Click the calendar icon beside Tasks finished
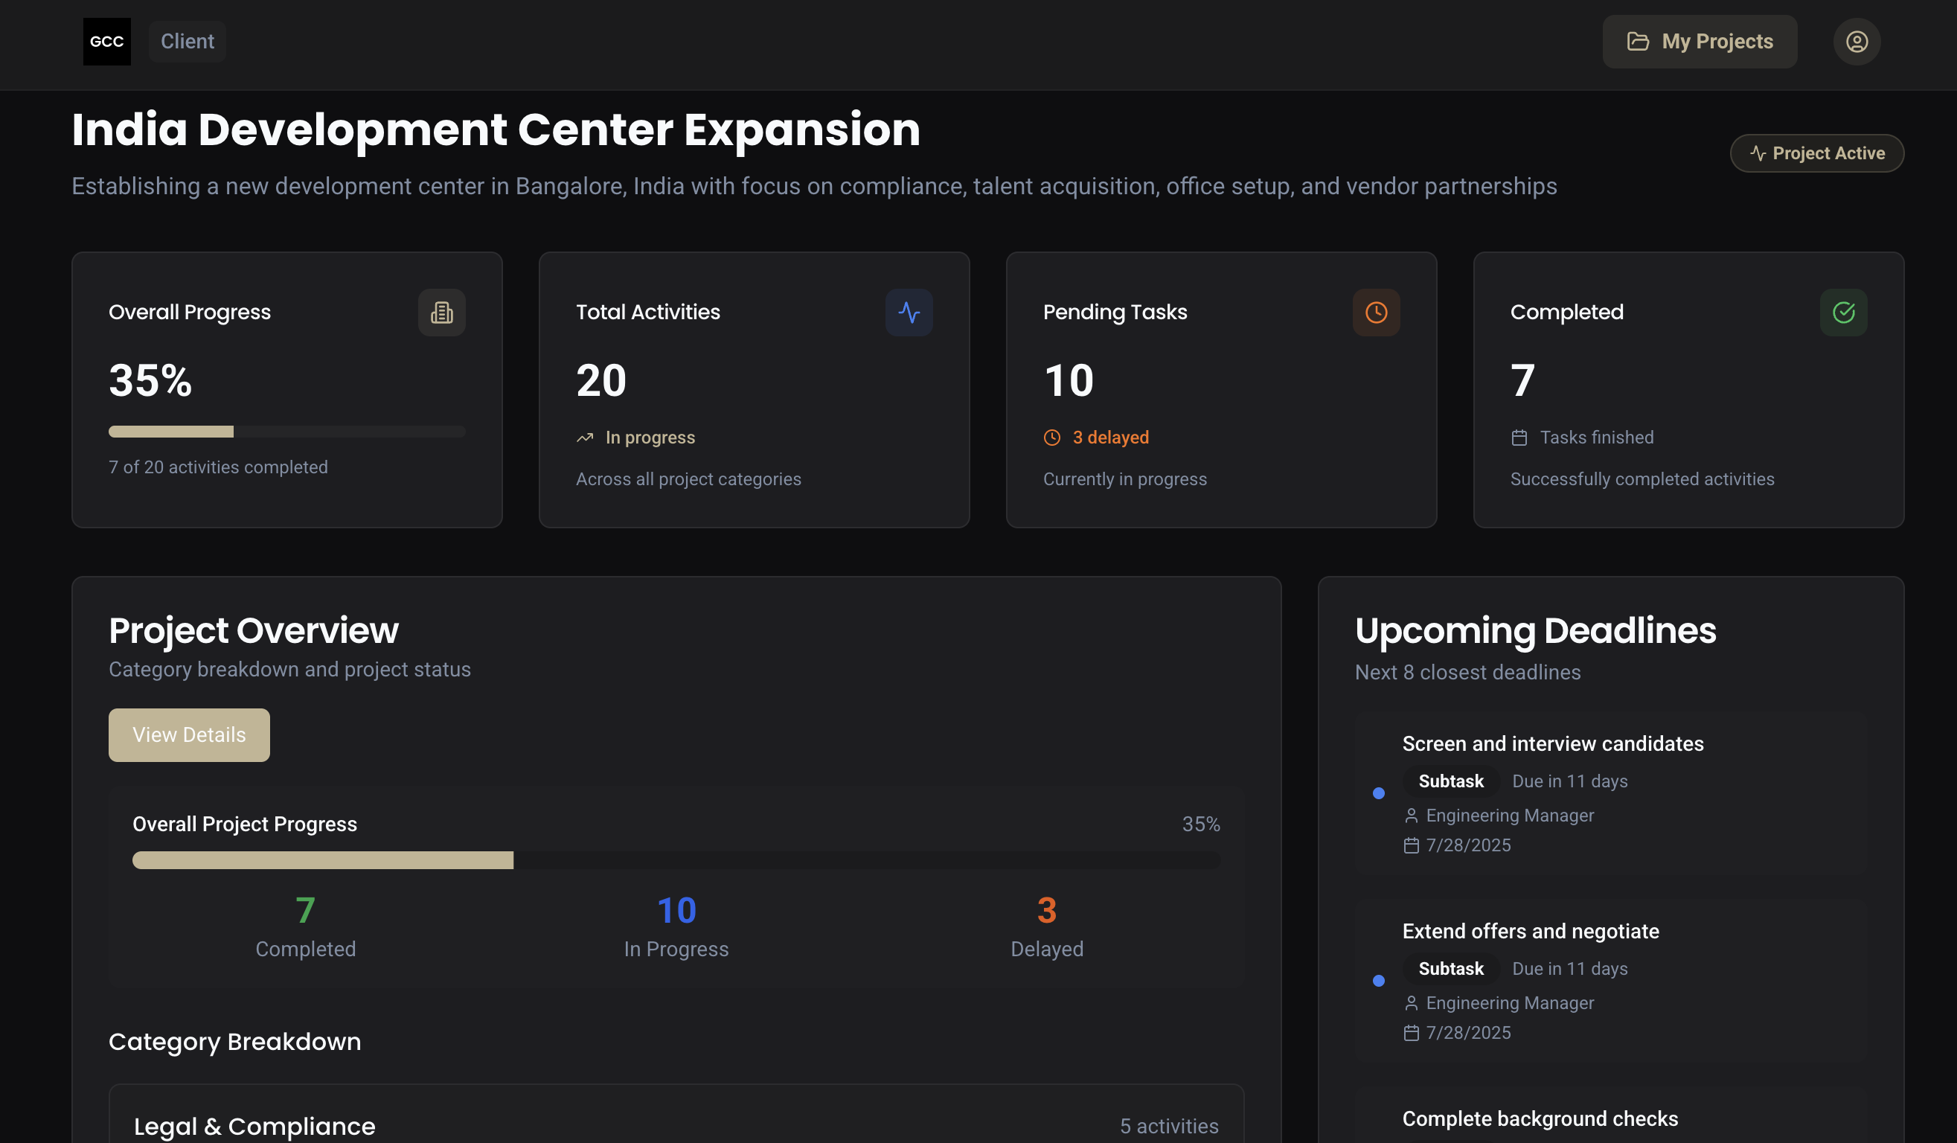This screenshot has height=1143, width=1957. (1519, 438)
